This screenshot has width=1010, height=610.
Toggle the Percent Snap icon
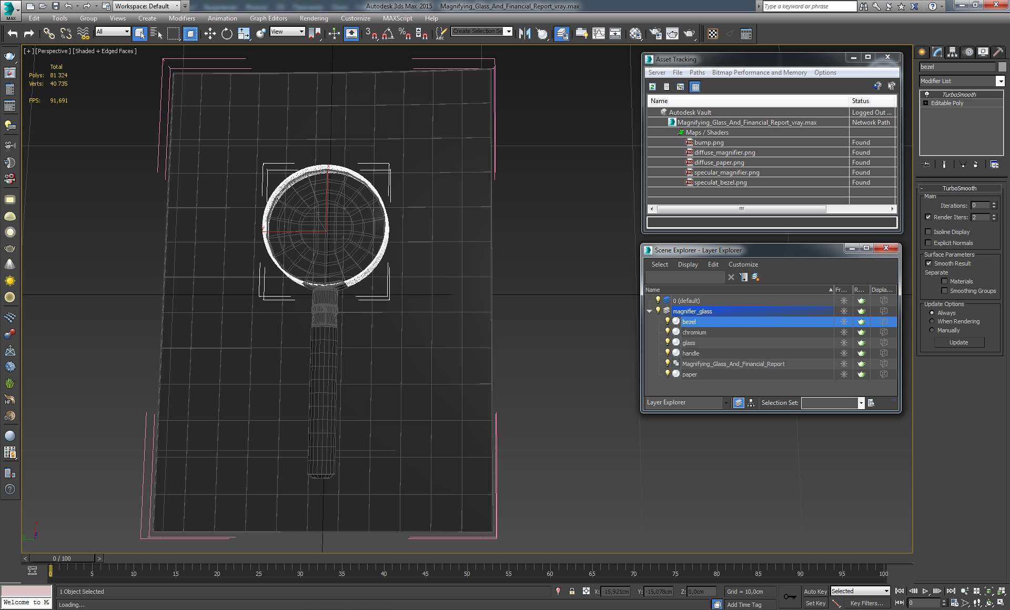(x=405, y=34)
